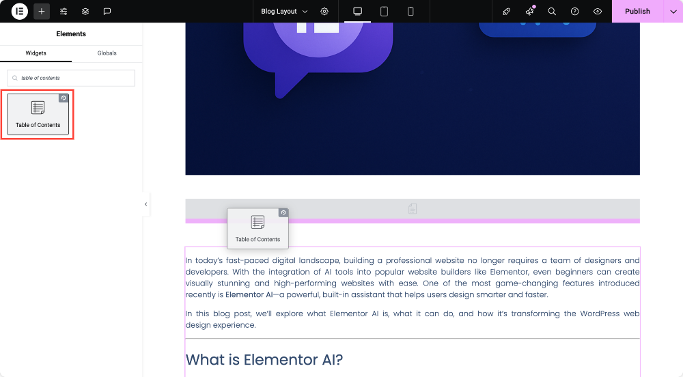683x377 pixels.
Task: Click the paragraph starting 'In today's fast-paced'
Action: coord(413,277)
